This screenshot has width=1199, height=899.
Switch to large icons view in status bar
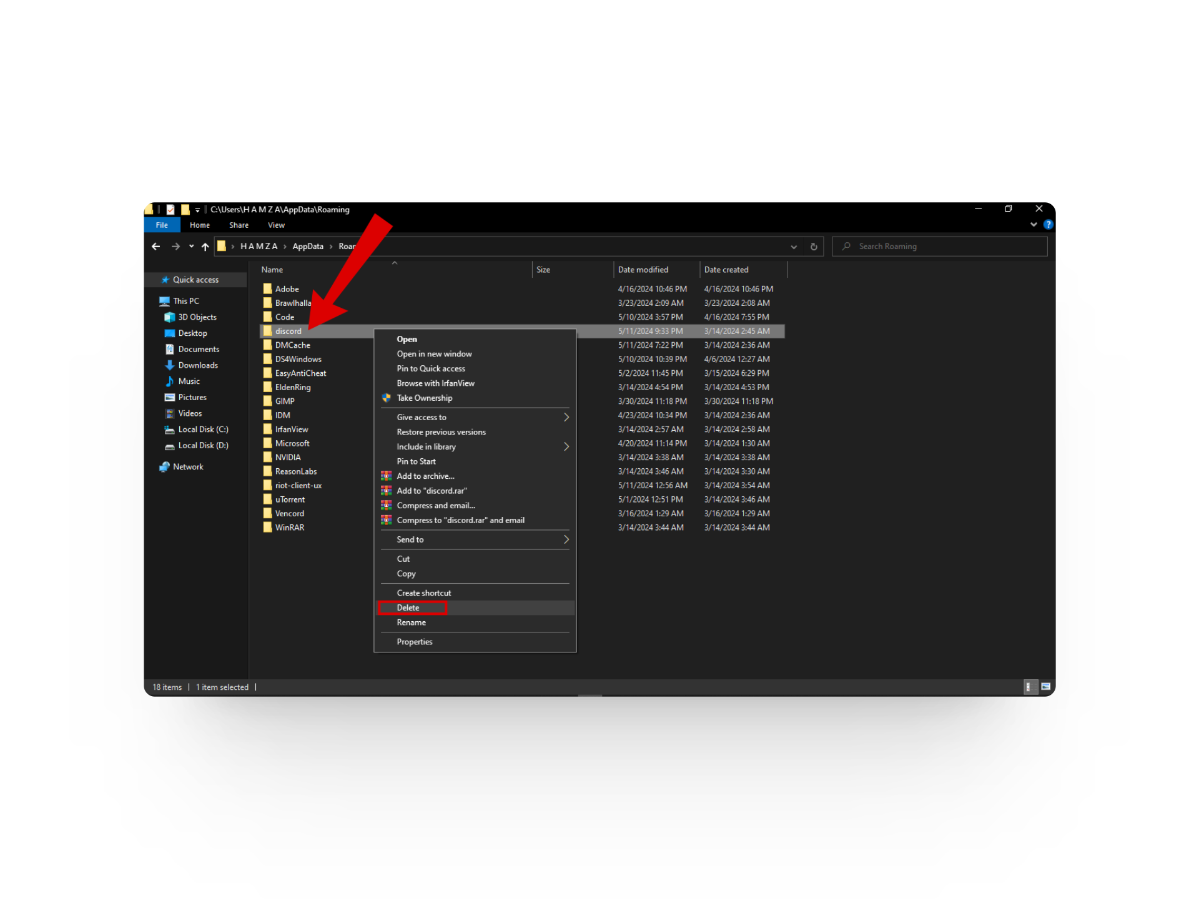click(1046, 687)
